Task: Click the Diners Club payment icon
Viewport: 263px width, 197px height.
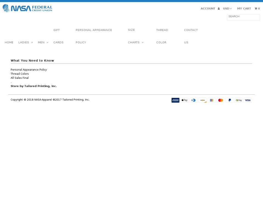Action: tap(194, 100)
